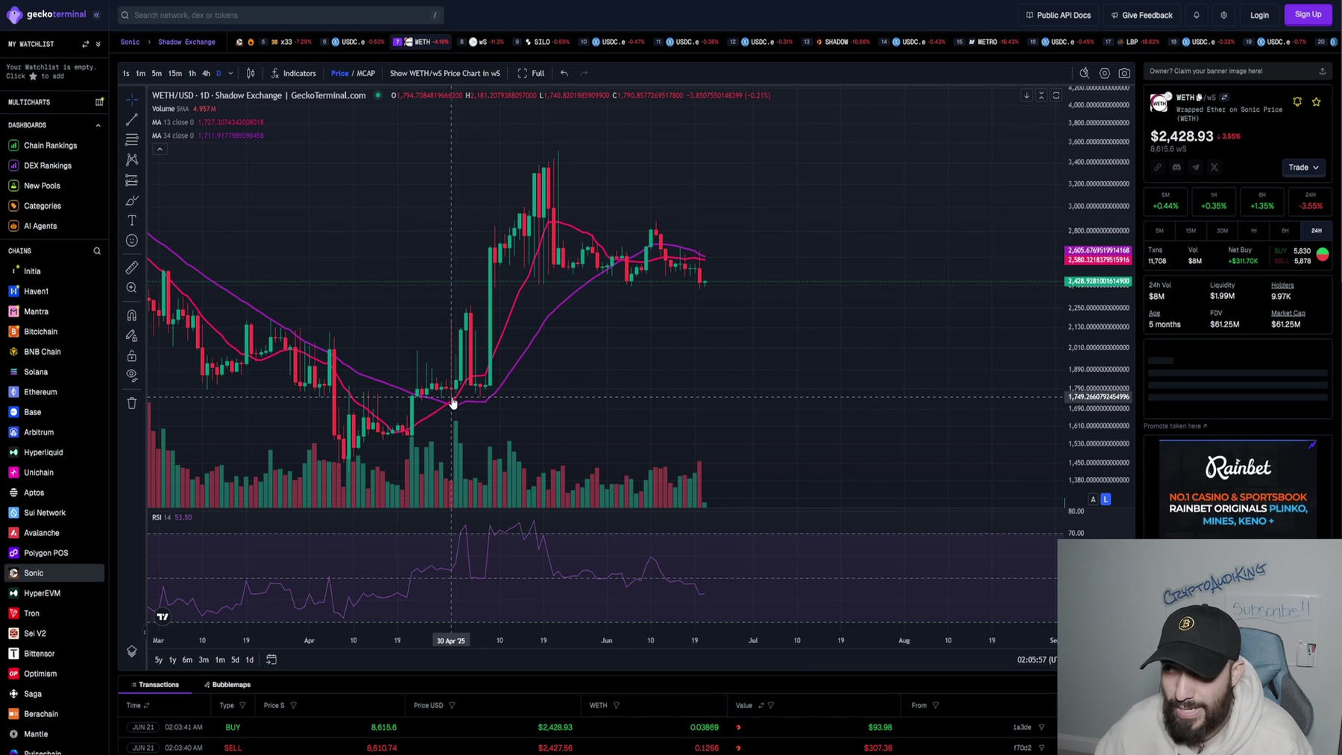Open the emoji icons tool
The width and height of the screenshot is (1342, 755).
tap(131, 241)
